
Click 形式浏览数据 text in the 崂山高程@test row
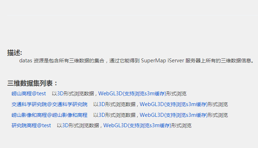pyautogui.click(x=79, y=94)
